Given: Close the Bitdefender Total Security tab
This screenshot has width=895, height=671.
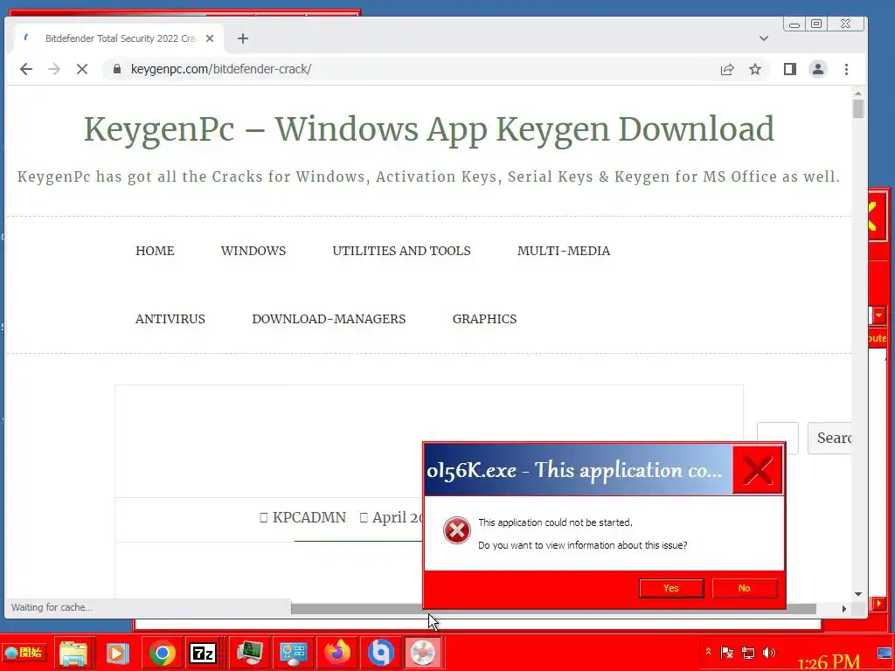Looking at the screenshot, I should tap(210, 38).
